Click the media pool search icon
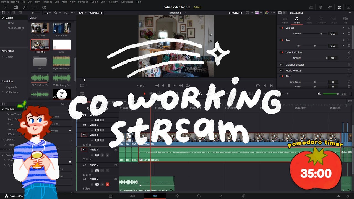The height and width of the screenshot is (199, 354). pyautogui.click(x=56, y=13)
